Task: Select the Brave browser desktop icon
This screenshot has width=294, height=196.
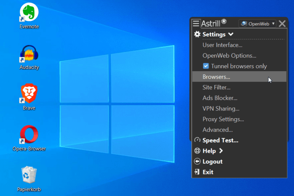Action: [x=29, y=97]
